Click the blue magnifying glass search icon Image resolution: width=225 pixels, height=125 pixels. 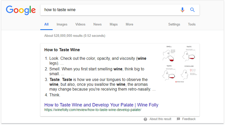coord(192,10)
